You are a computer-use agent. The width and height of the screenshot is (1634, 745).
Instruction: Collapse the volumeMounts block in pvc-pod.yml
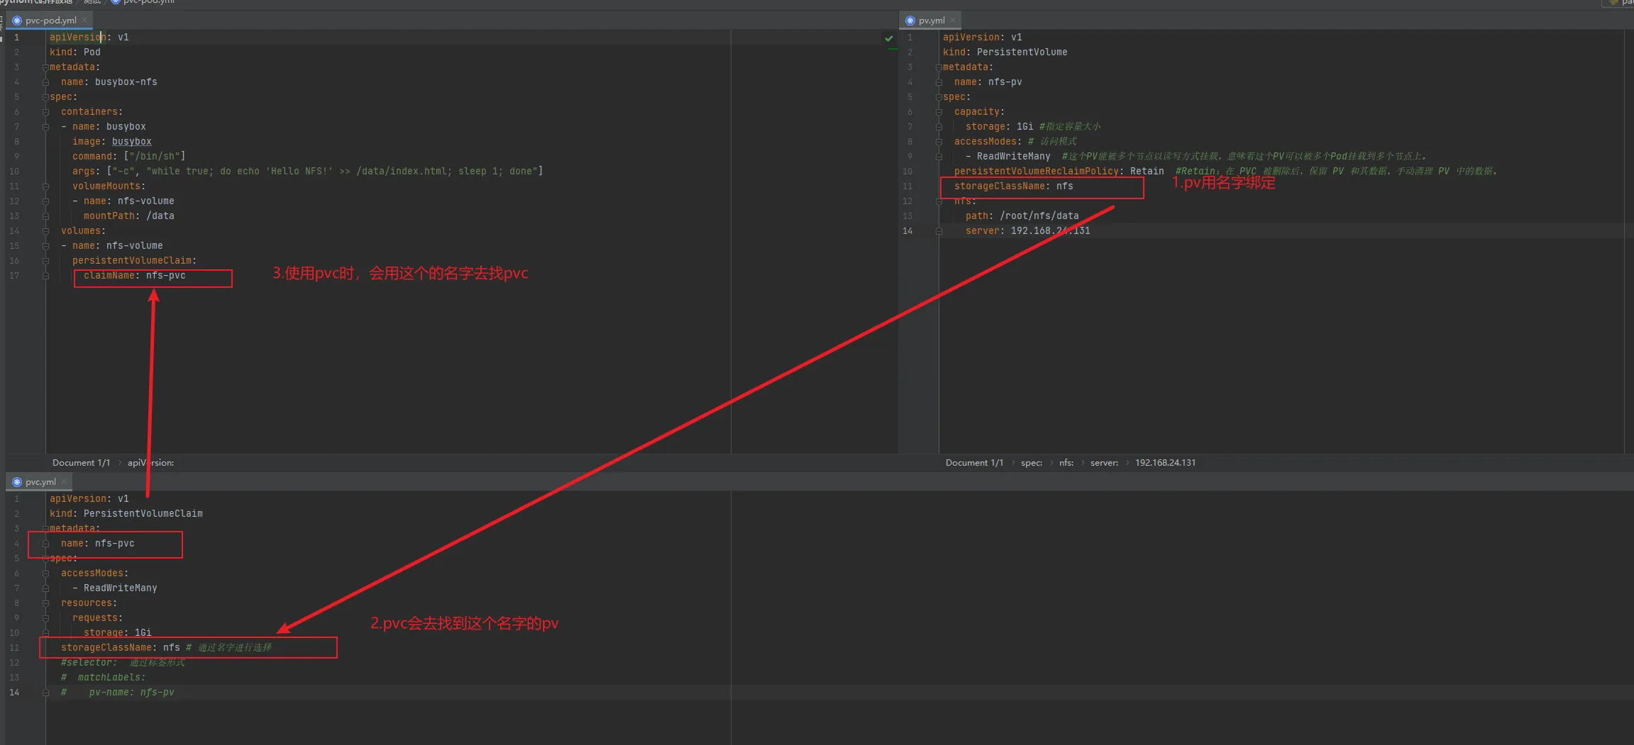click(x=45, y=186)
